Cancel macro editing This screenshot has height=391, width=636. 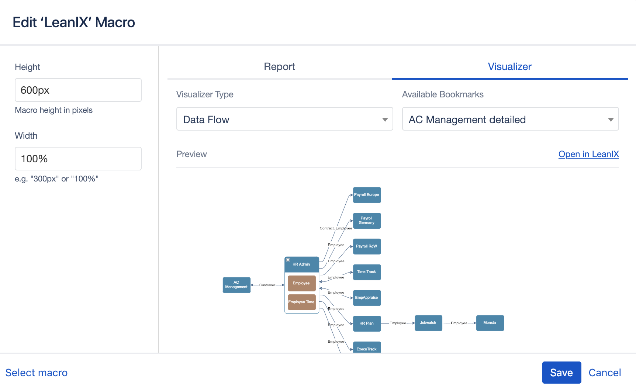click(x=605, y=373)
